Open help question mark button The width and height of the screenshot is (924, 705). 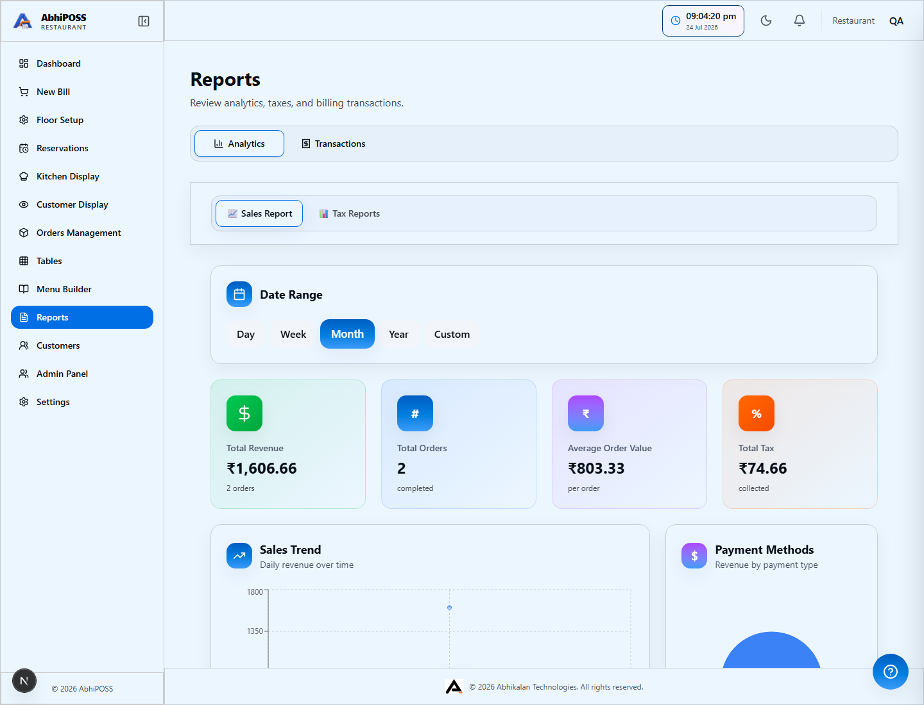(x=891, y=672)
